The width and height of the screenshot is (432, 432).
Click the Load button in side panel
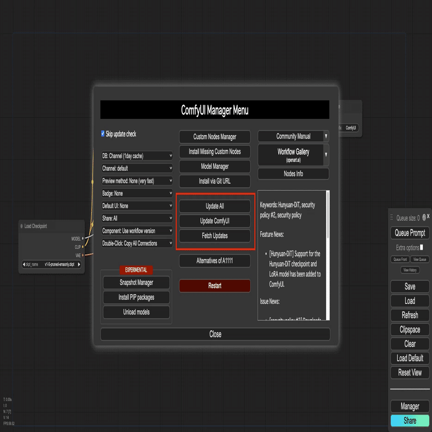410,301
